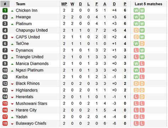
Task: Click Chicken Inn's first W result badge
Action: [136, 10]
